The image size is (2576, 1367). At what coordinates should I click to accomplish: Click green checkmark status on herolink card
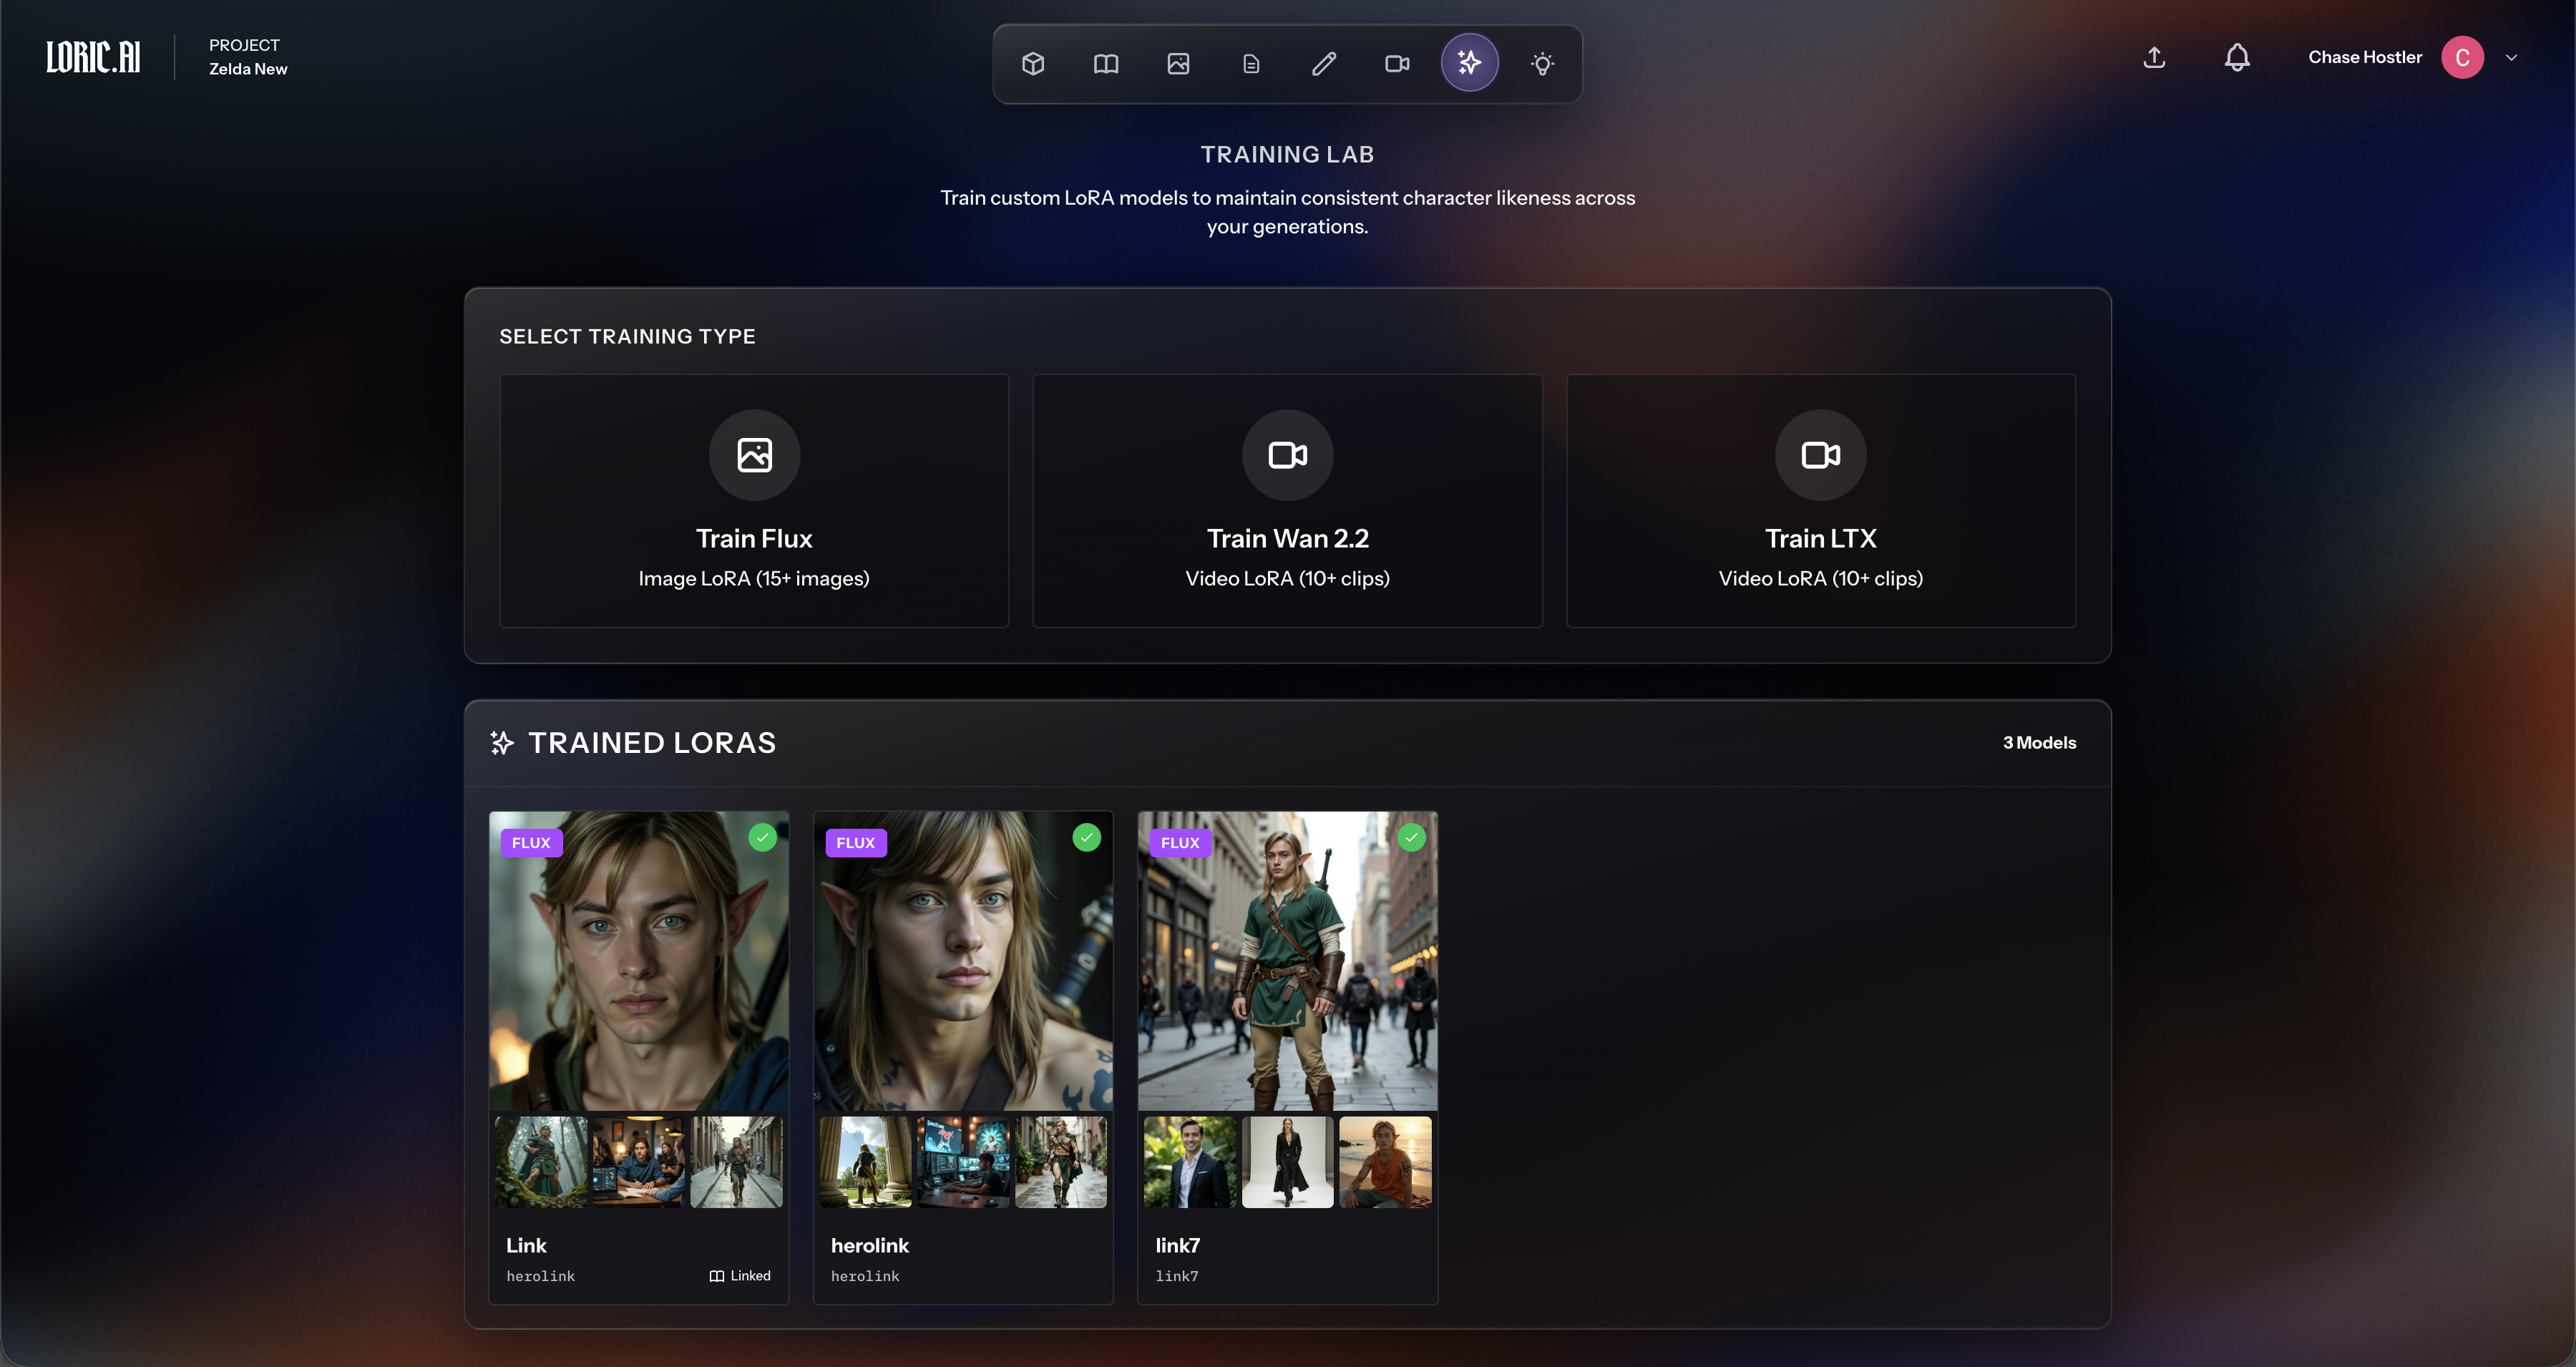[1086, 837]
